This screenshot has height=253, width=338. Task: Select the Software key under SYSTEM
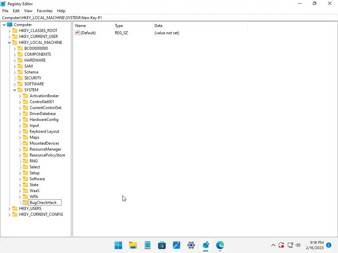[x=37, y=179]
